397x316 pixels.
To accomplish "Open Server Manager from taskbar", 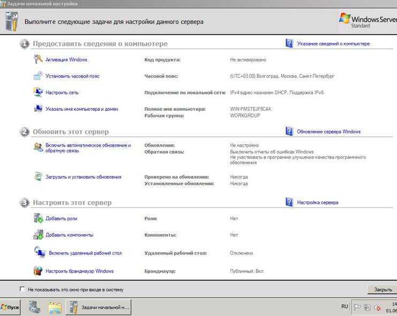I will click(x=34, y=307).
